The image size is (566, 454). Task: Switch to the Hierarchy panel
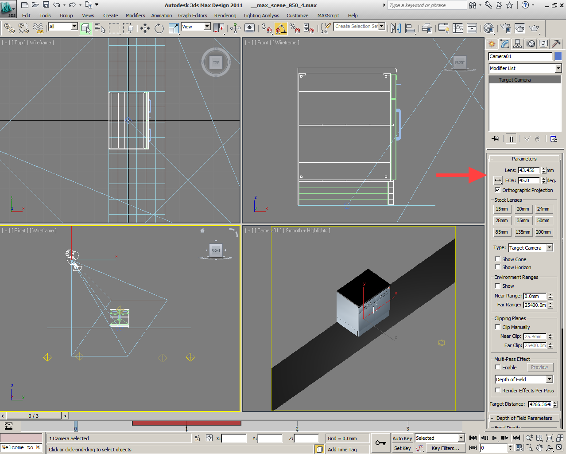click(517, 44)
